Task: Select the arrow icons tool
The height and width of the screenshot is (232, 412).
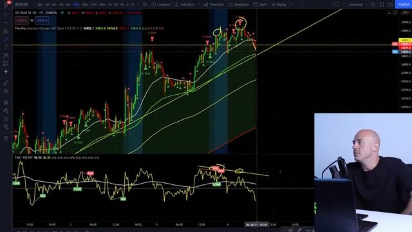Action: point(6,72)
